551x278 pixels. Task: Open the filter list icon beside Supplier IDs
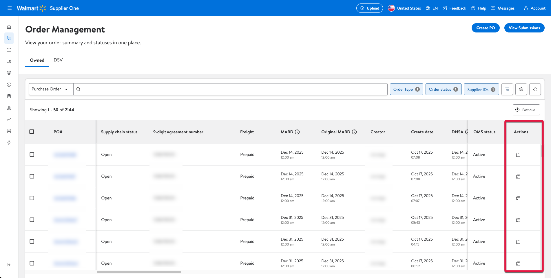click(507, 89)
